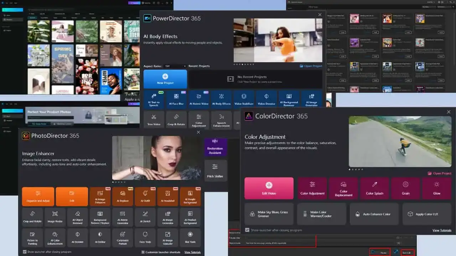The image size is (456, 256).
Task: Open AI Product Background tool
Action: coord(190,217)
